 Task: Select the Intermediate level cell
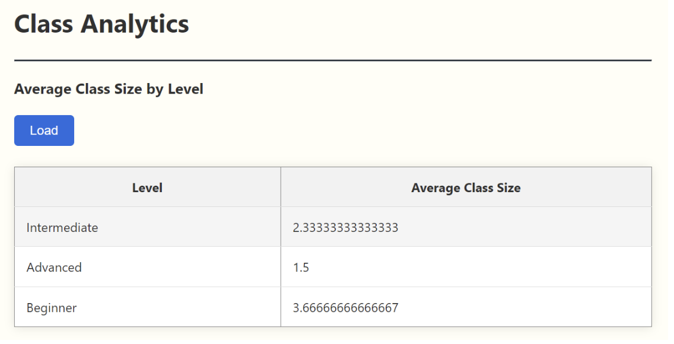(62, 228)
